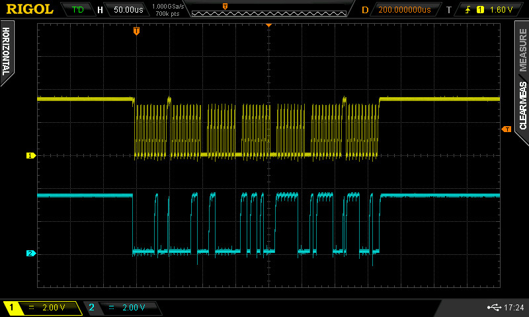Screen dimensions: 529x317
Task: Open the MEASURE side tab
Action: [x=522, y=50]
